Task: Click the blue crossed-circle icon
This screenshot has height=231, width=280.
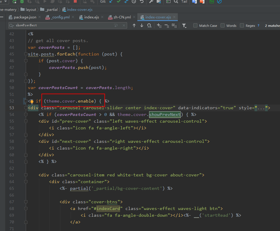Action: (219, 1)
